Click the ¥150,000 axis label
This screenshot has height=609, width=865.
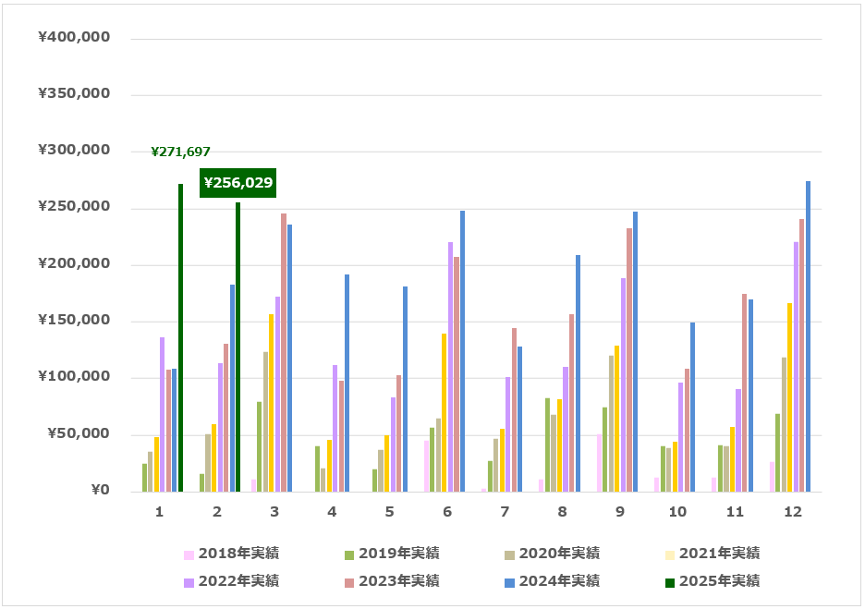[x=74, y=320]
